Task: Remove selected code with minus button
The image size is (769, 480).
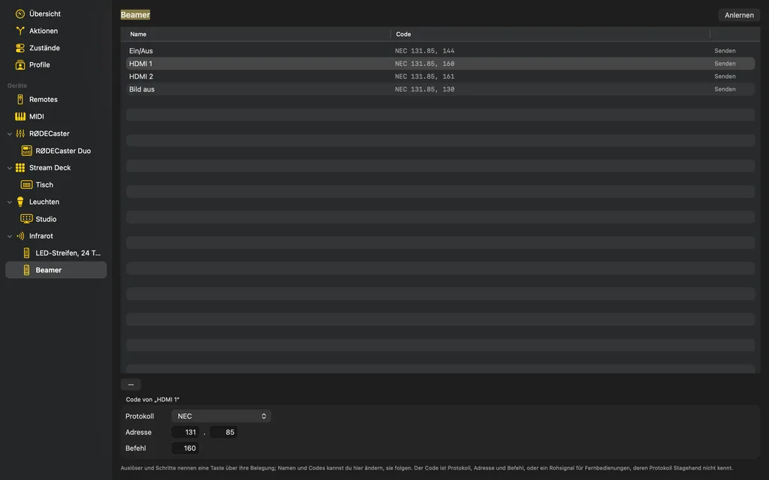Action: point(131,385)
